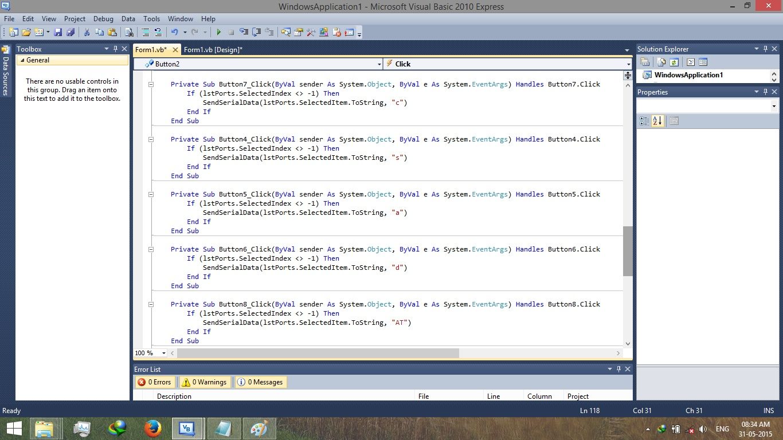The width and height of the screenshot is (783, 440).
Task: Switch to the Form1.vb [Design] tab
Action: [x=214, y=50]
